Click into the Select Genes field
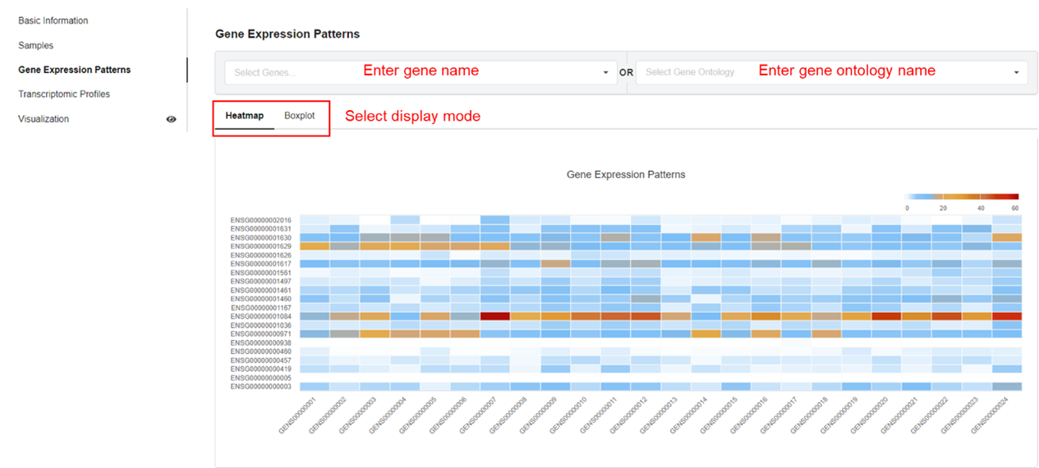The width and height of the screenshot is (1039, 468). coord(411,72)
